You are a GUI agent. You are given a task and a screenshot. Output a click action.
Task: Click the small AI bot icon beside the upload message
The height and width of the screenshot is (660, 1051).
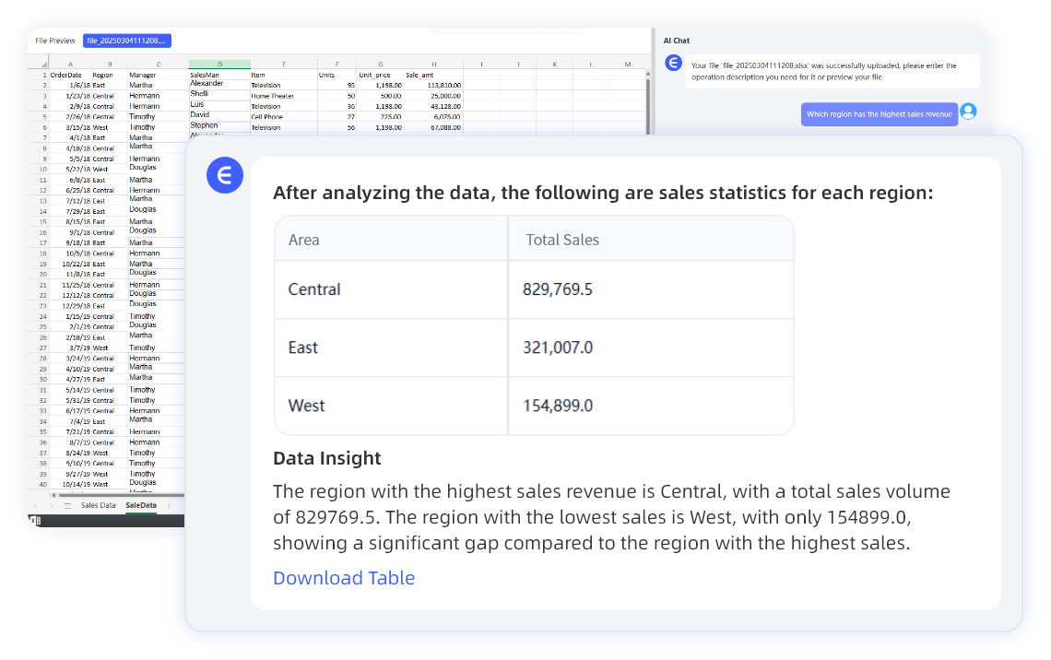pos(674,63)
